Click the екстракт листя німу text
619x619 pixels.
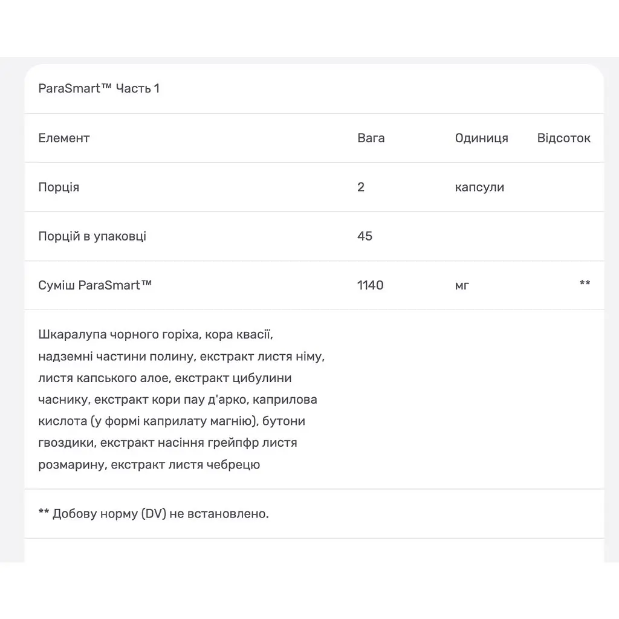click(262, 357)
